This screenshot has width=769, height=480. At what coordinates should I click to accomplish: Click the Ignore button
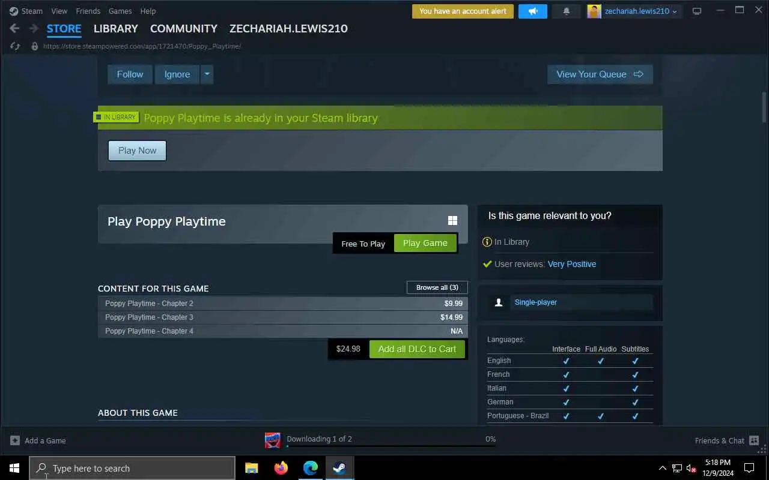coord(177,74)
